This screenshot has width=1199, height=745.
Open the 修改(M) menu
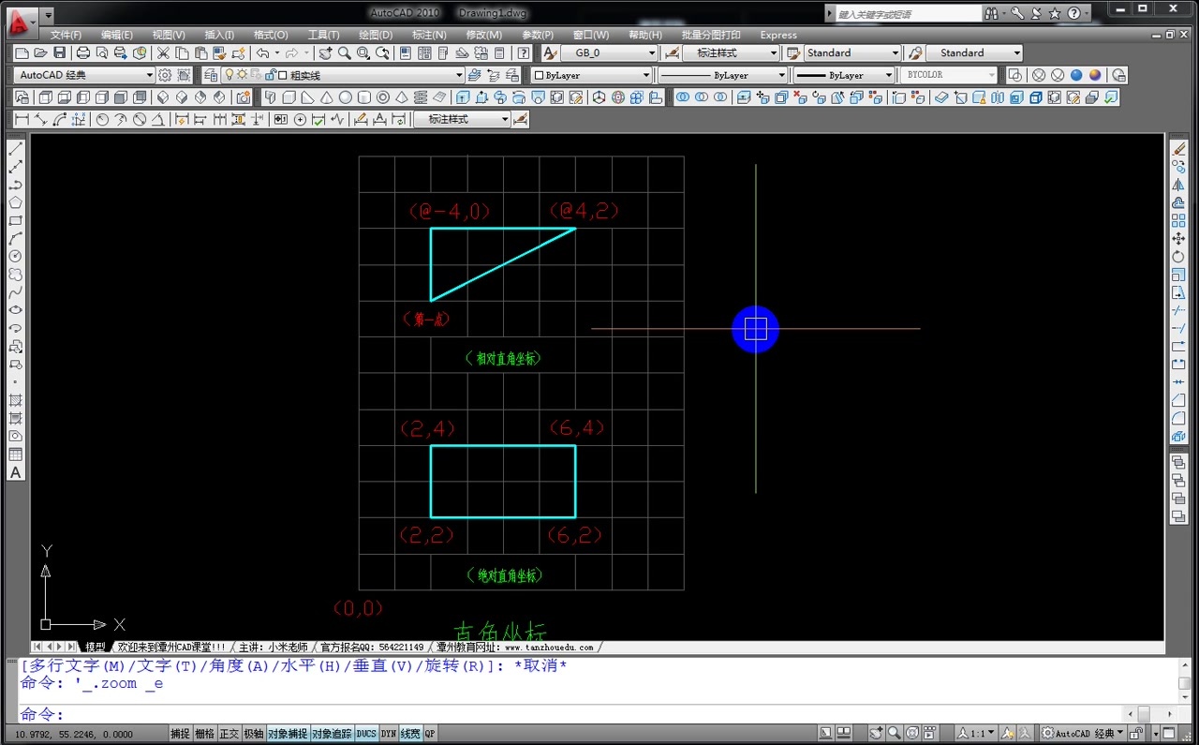484,35
